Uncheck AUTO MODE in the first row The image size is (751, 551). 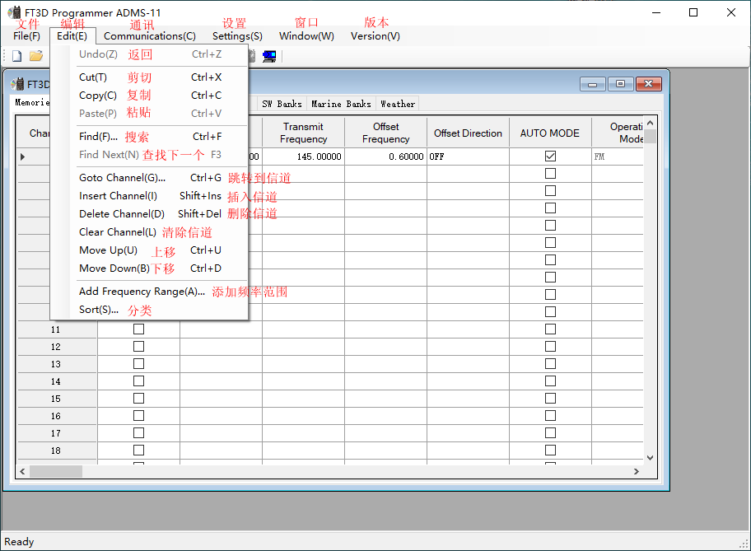pyautogui.click(x=550, y=156)
